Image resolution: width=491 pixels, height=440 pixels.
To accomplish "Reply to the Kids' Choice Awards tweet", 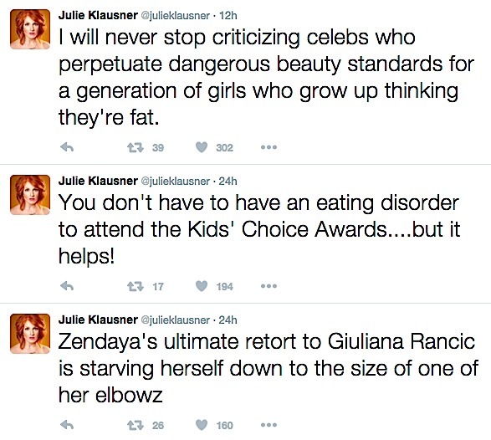I will (67, 286).
